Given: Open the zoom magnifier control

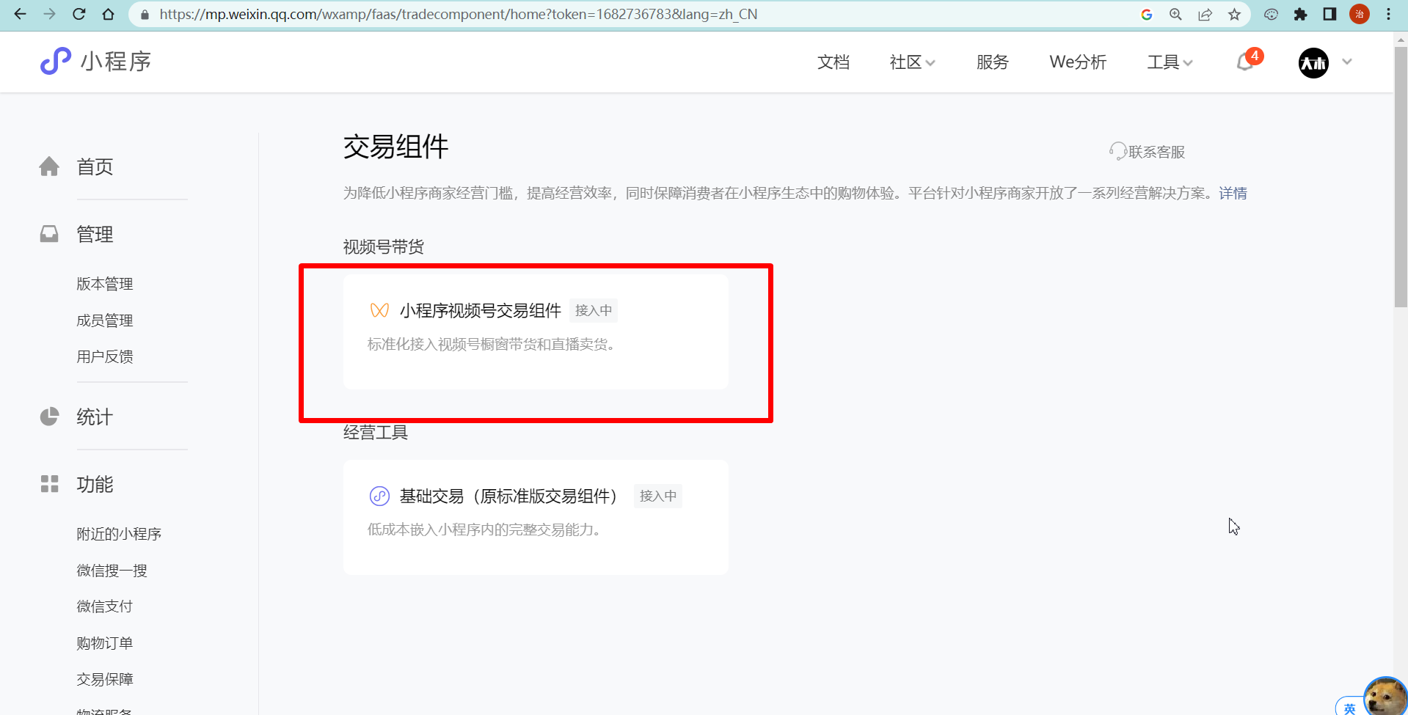Looking at the screenshot, I should [x=1175, y=15].
